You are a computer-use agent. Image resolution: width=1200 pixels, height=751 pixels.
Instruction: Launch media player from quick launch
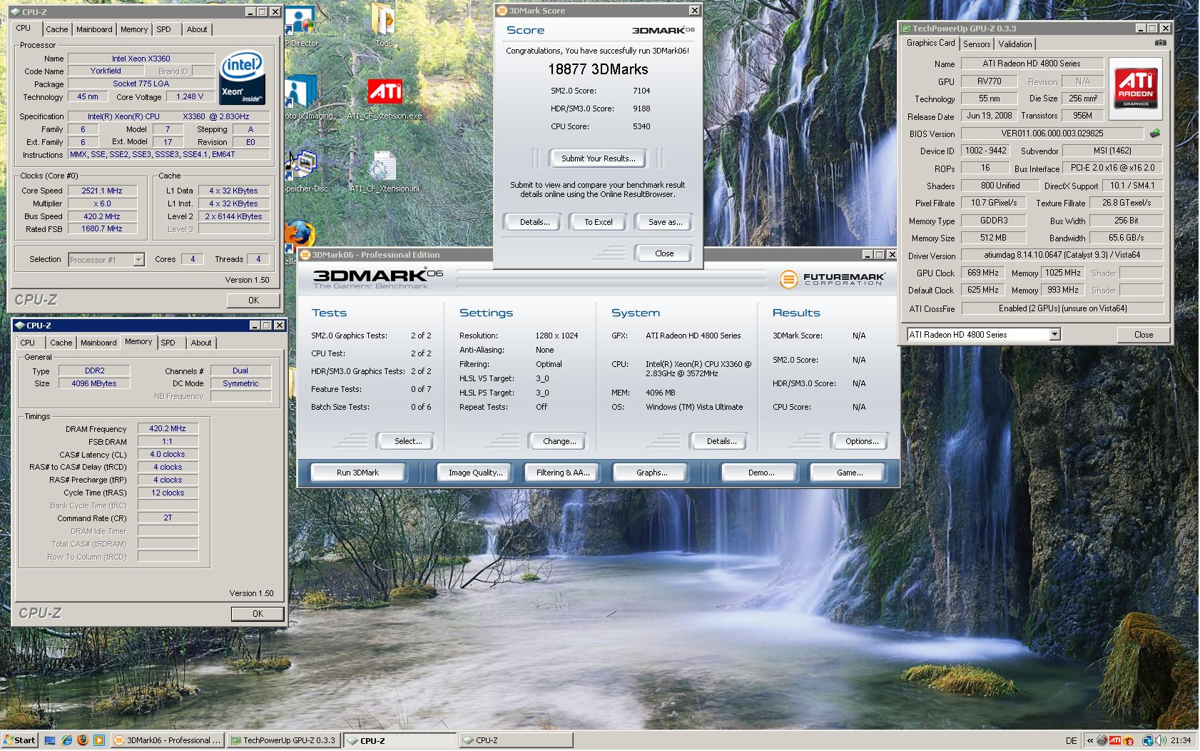pyautogui.click(x=99, y=740)
